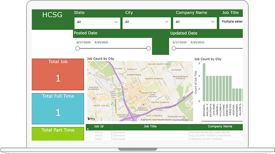Sort table by Company Name column header
The image size is (275, 154).
[x=216, y=126]
